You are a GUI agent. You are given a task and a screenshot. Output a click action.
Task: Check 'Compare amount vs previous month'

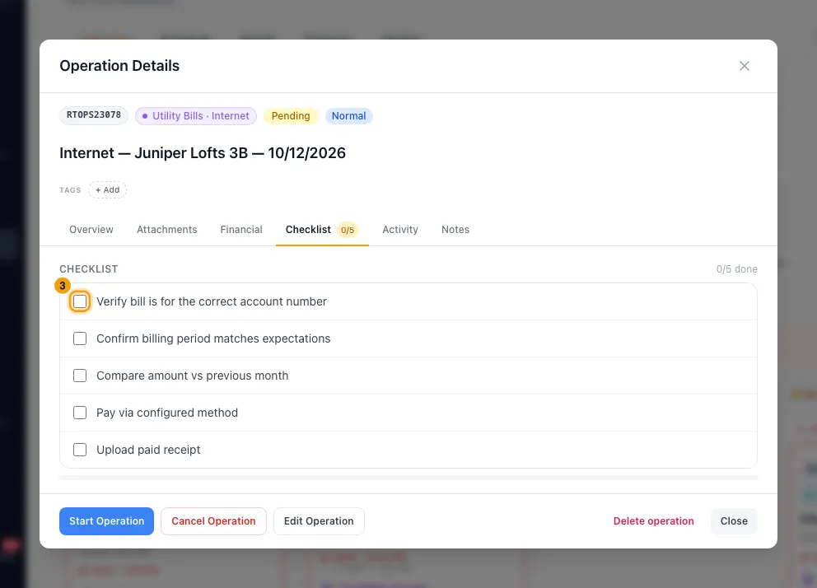coord(80,376)
